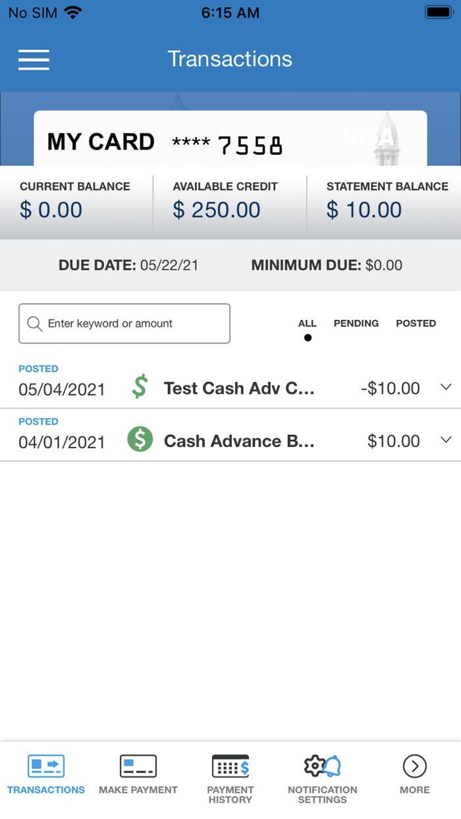
Task: Select the Transactions icon in bottom bar
Action: (45, 766)
